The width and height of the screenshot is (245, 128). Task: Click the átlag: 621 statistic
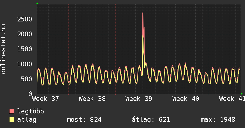tap(151, 120)
